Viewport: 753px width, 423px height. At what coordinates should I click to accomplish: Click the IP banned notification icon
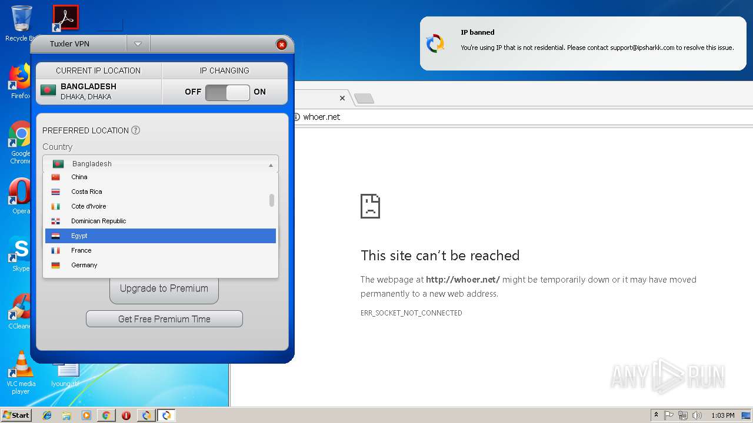(x=435, y=43)
